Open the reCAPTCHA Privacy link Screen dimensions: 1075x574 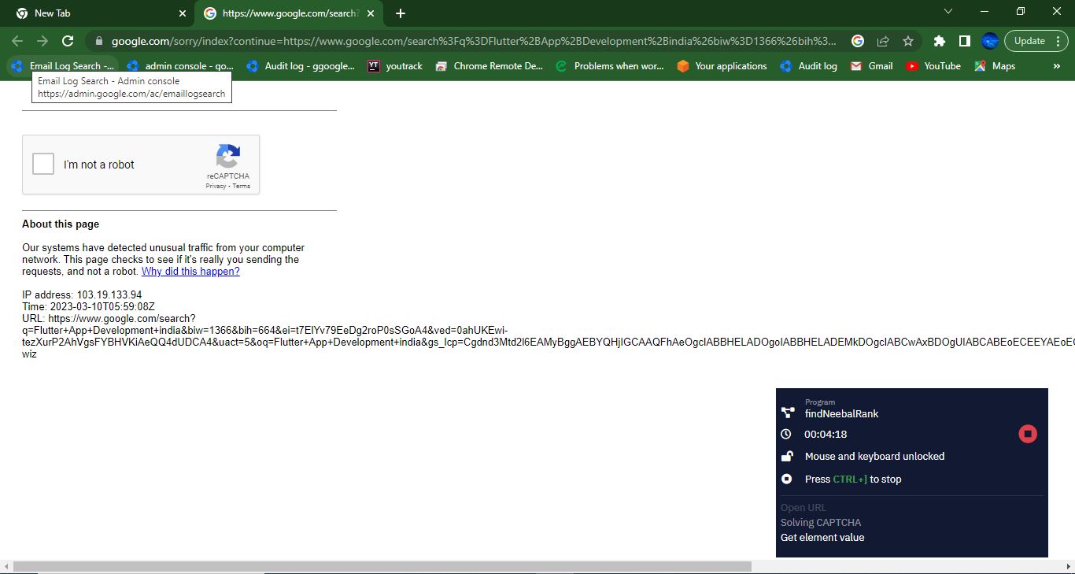(x=216, y=187)
